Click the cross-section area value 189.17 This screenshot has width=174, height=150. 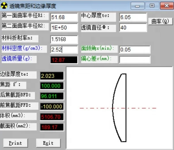[x=52, y=127]
